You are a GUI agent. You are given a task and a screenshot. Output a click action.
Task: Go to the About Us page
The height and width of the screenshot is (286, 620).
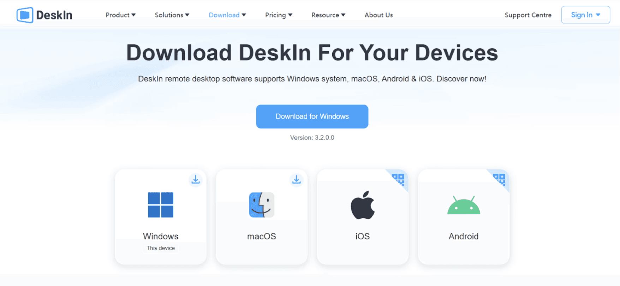pyautogui.click(x=378, y=15)
